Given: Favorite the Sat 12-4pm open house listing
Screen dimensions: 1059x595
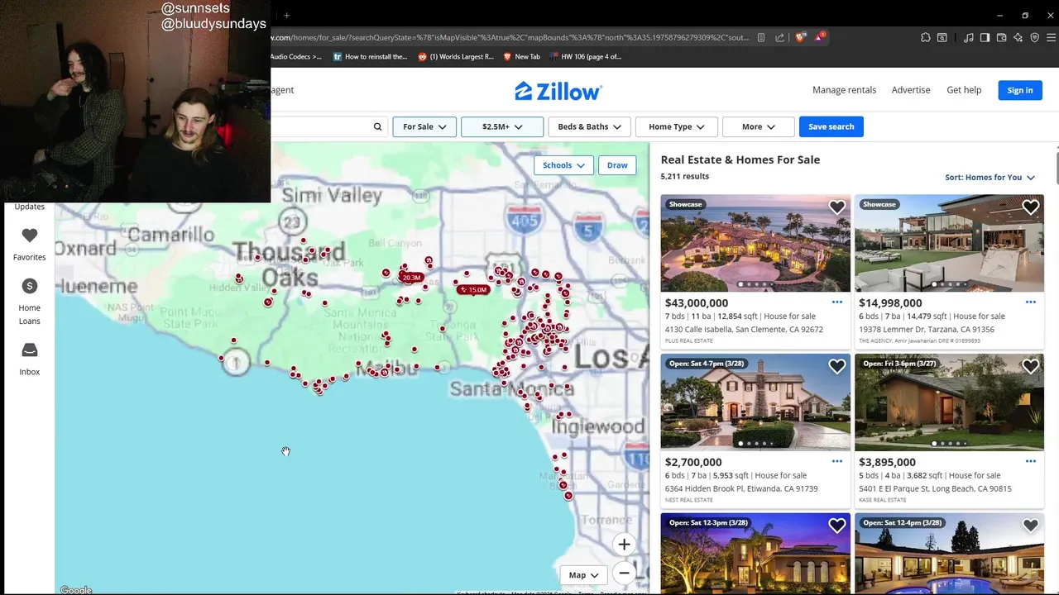Looking at the screenshot, I should tap(1030, 526).
